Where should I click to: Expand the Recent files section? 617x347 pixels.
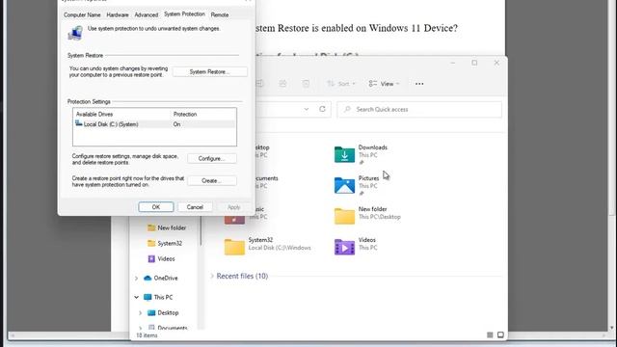pos(212,276)
